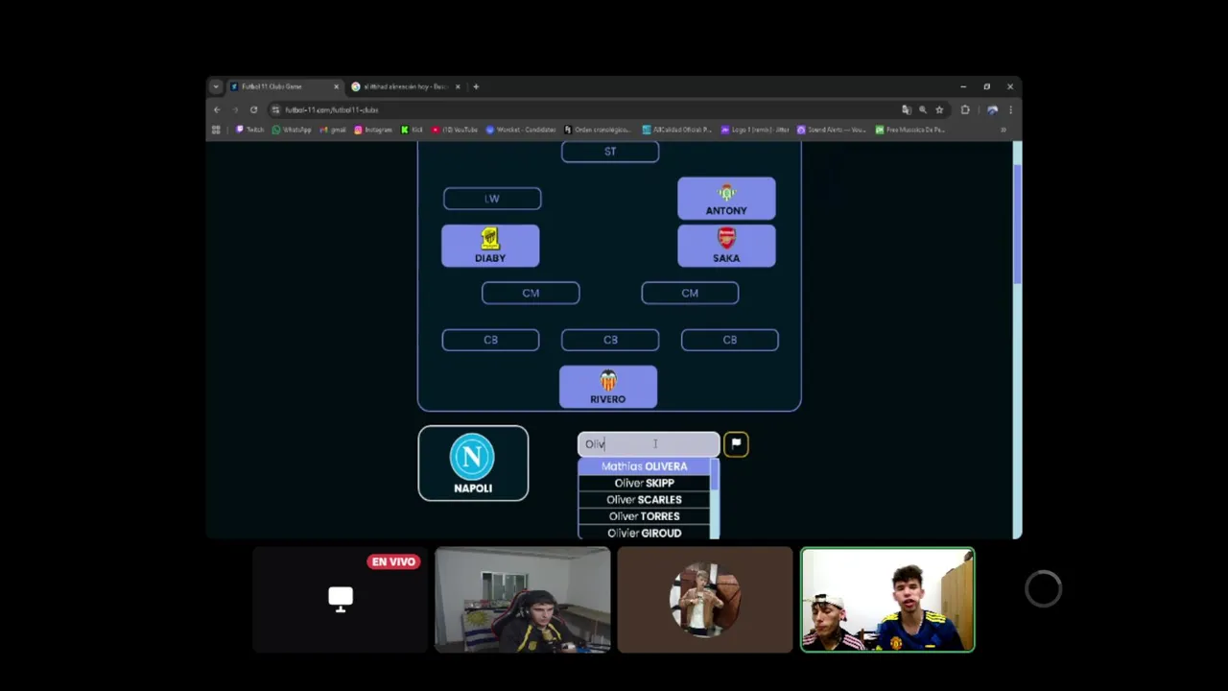Close the Futbol 11 Clubs Game tab
Viewport: 1228px width, 691px height.
[336, 86]
